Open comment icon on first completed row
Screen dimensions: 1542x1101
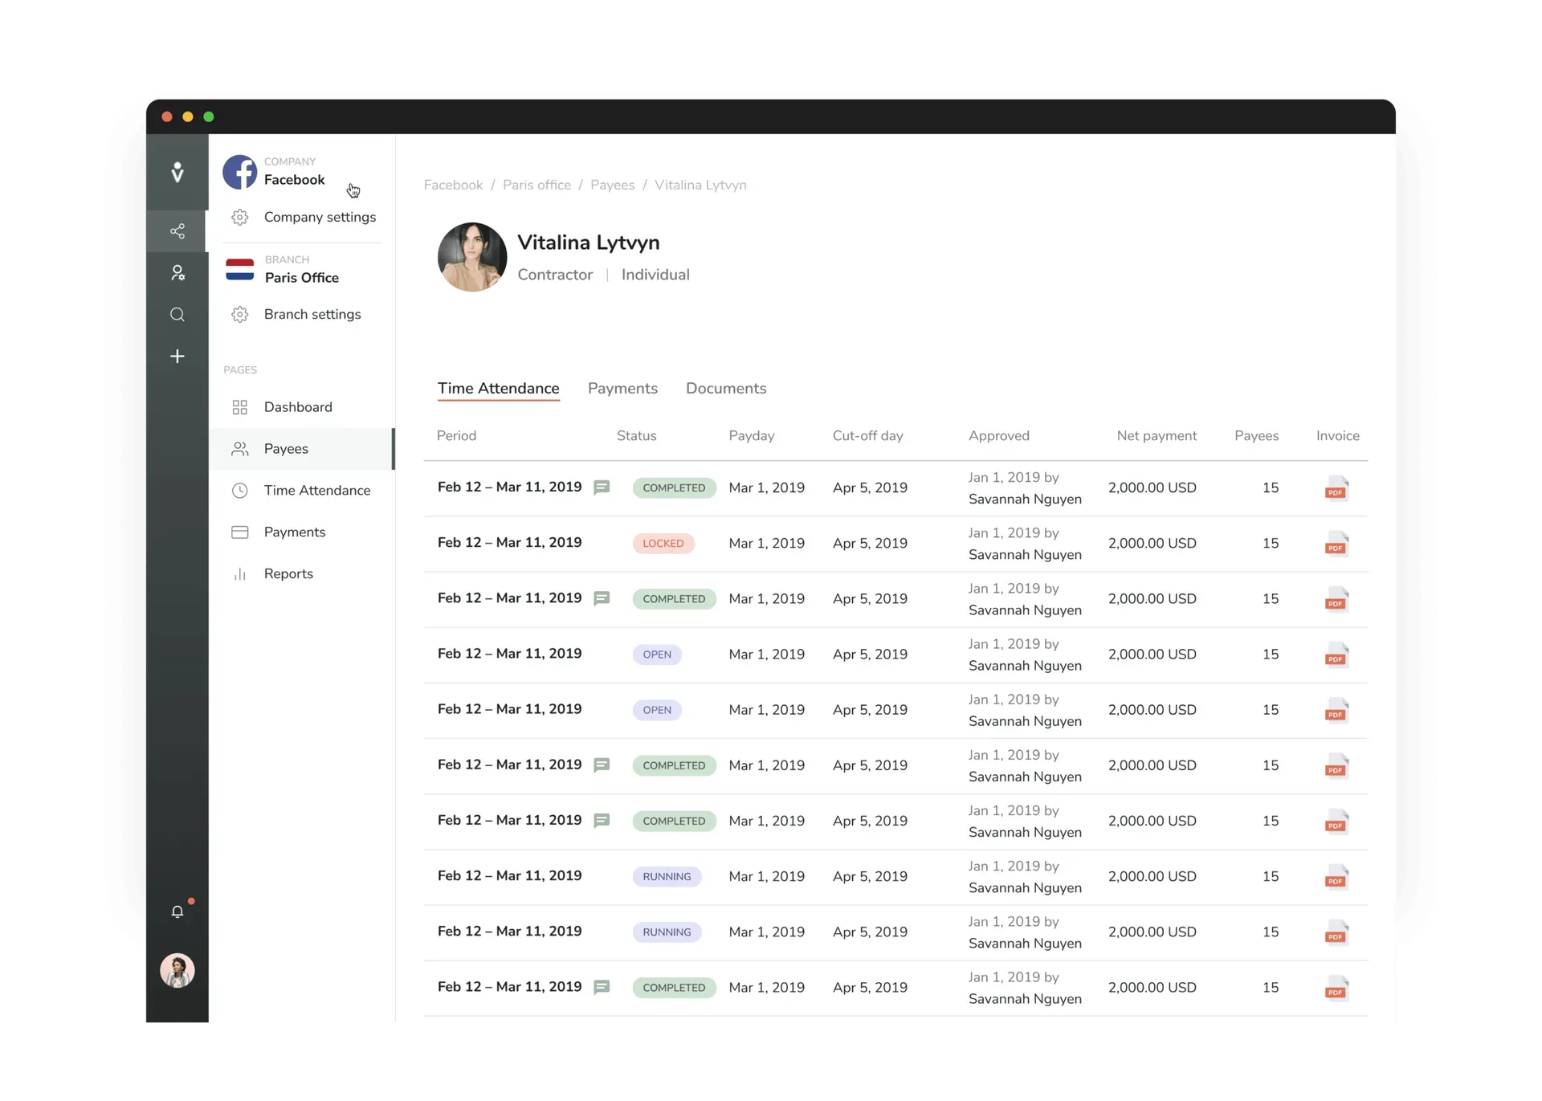point(602,487)
